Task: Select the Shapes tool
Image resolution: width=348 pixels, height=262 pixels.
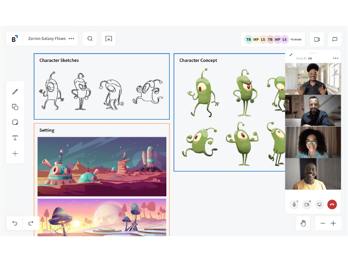Action: 15,107
